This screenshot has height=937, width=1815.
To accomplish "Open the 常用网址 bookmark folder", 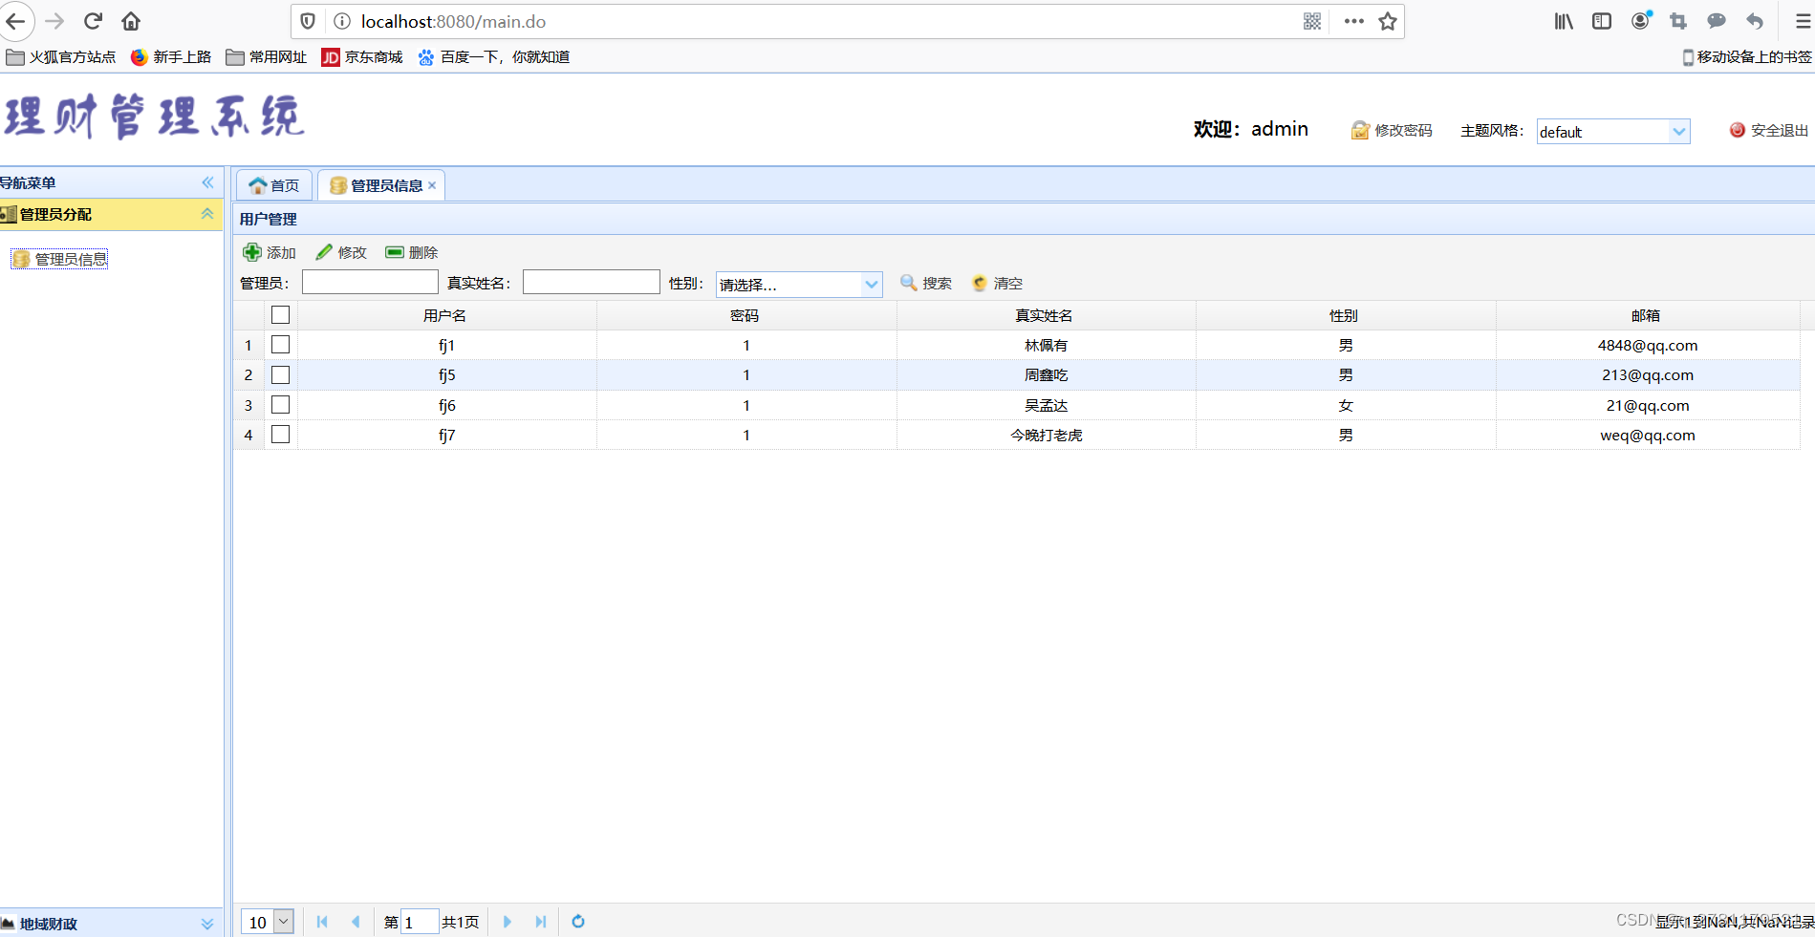I will 267,57.
